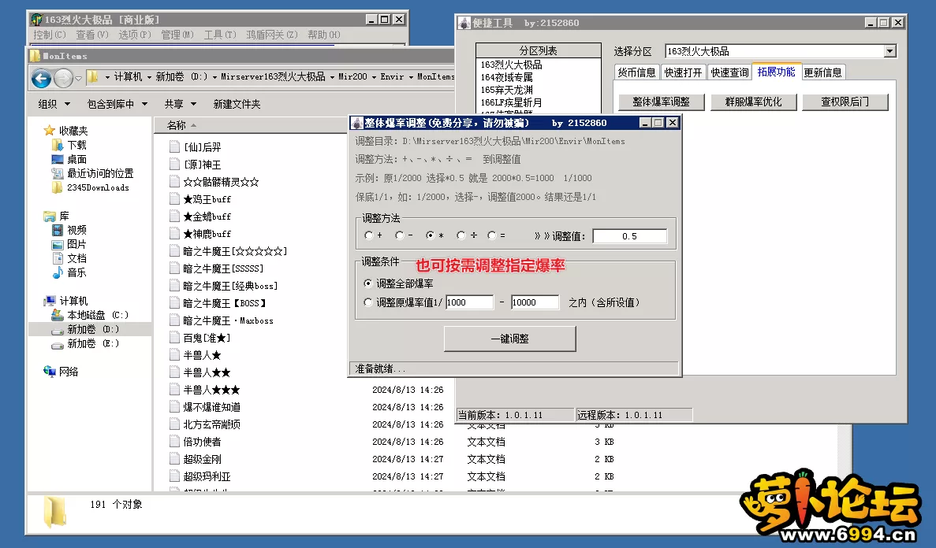Choose 调整原爆率值1/ range radio option
This screenshot has width=936, height=548.
367,302
